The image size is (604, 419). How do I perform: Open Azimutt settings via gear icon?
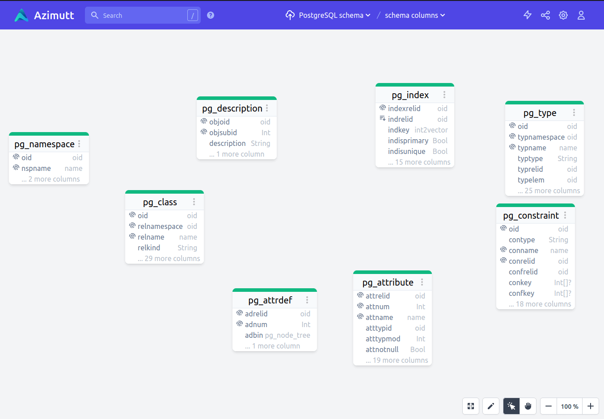pyautogui.click(x=563, y=15)
